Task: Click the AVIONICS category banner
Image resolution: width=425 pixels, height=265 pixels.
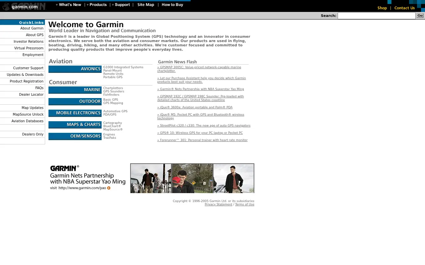Action: tap(75, 69)
